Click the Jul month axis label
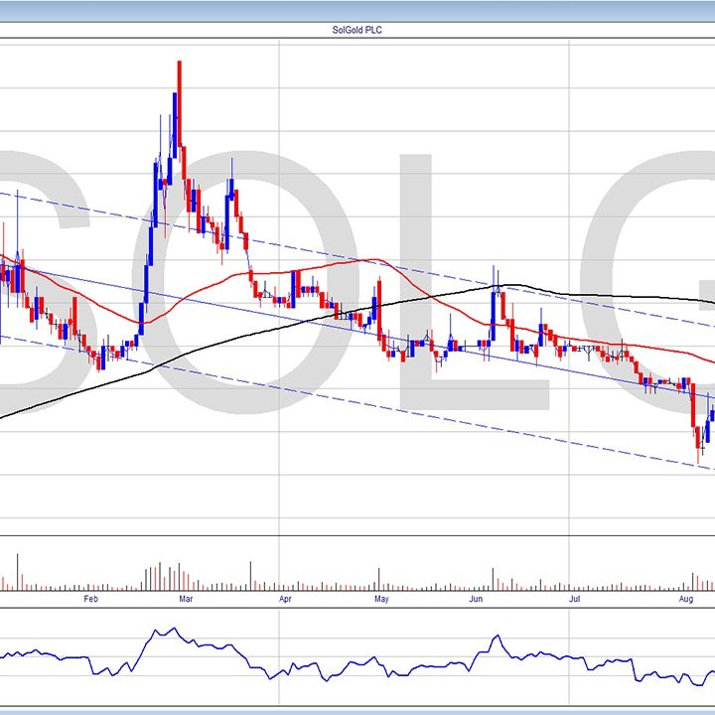The width and height of the screenshot is (715, 715). (574, 600)
